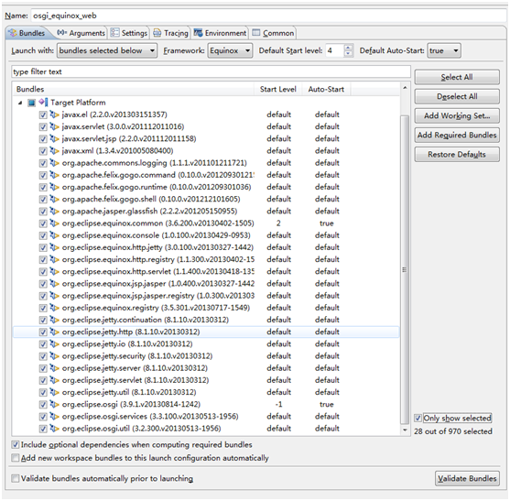The height and width of the screenshot is (501, 510).
Task: Click the org.eclipse.equinox.common bundle icon
Action: [54, 223]
